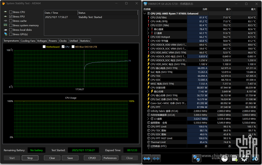Open the network remote monitoring icon

196,158
